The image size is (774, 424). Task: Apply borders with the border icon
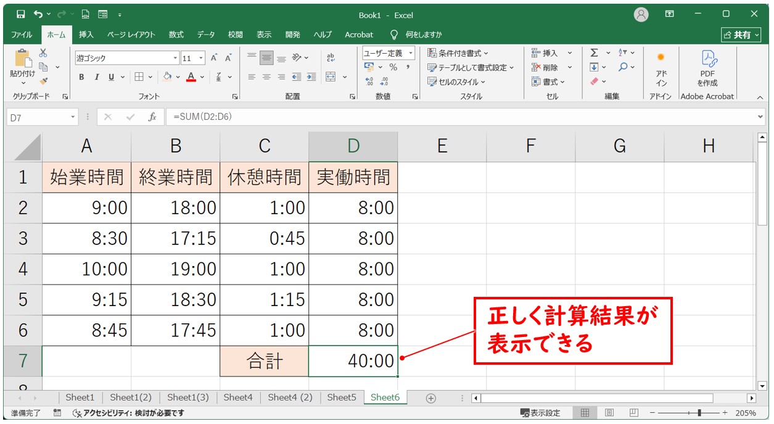click(139, 77)
